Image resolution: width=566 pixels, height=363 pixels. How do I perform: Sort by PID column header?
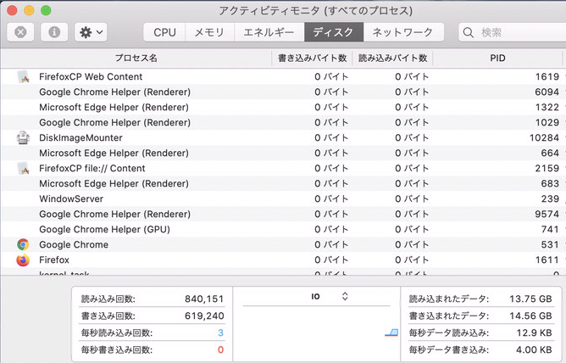pyautogui.click(x=498, y=59)
